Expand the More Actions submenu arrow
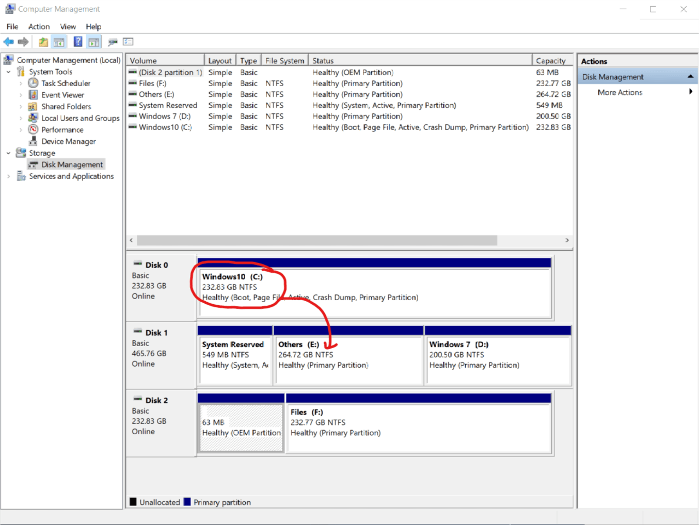Viewport: 699px width, 525px height. click(690, 92)
